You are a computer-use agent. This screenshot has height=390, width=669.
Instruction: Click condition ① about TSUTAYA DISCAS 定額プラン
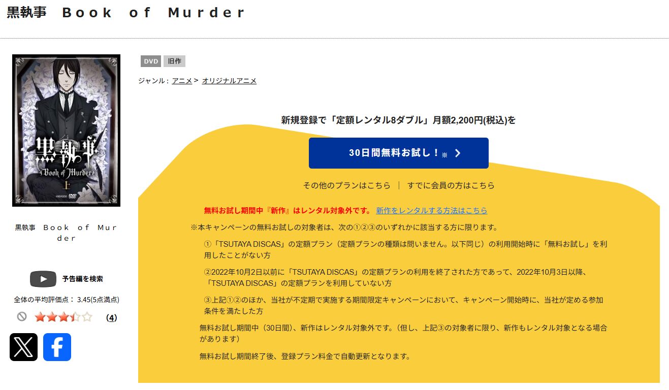click(x=405, y=250)
